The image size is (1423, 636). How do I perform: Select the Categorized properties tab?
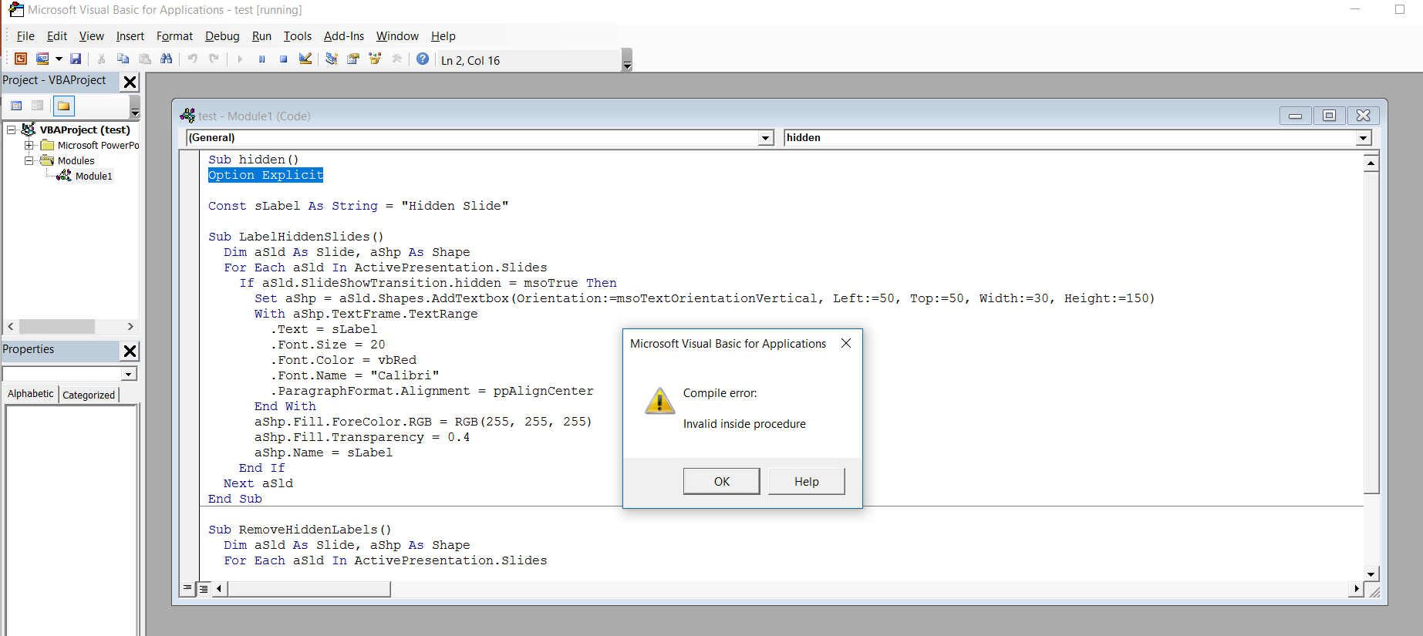coord(89,395)
